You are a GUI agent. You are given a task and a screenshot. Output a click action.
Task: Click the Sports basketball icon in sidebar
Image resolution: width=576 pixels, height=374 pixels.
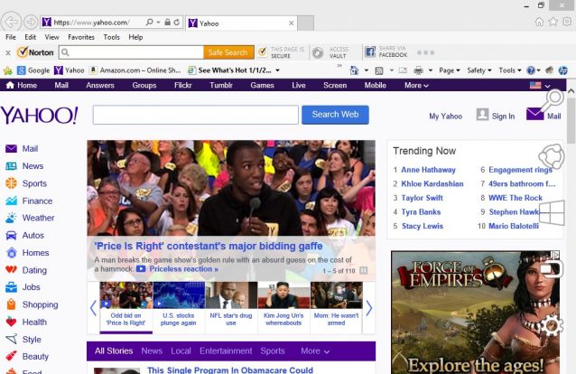[x=12, y=183]
